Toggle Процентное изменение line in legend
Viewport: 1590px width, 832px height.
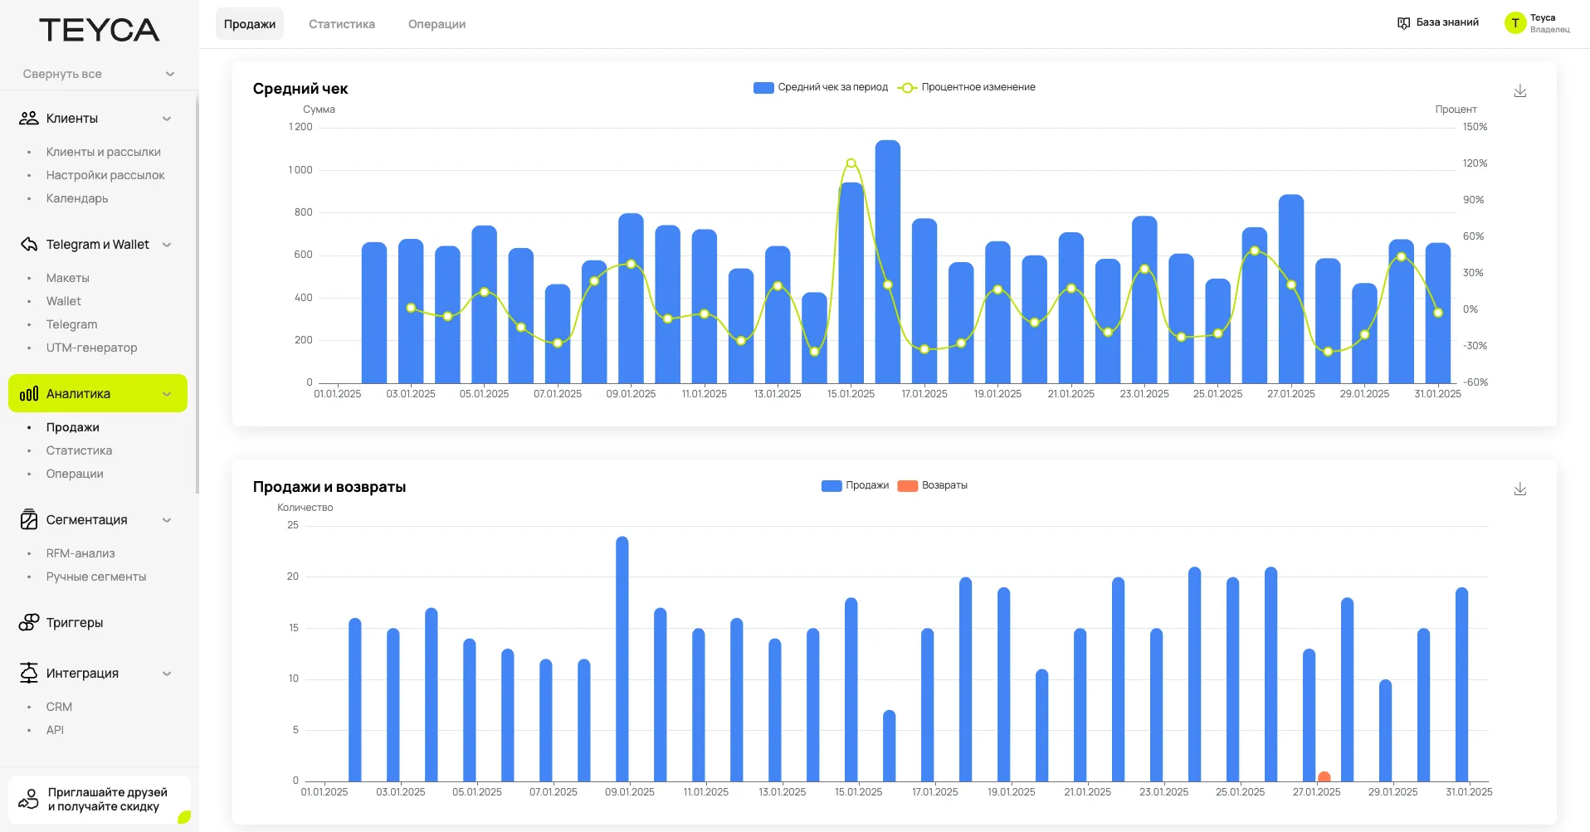coord(968,88)
